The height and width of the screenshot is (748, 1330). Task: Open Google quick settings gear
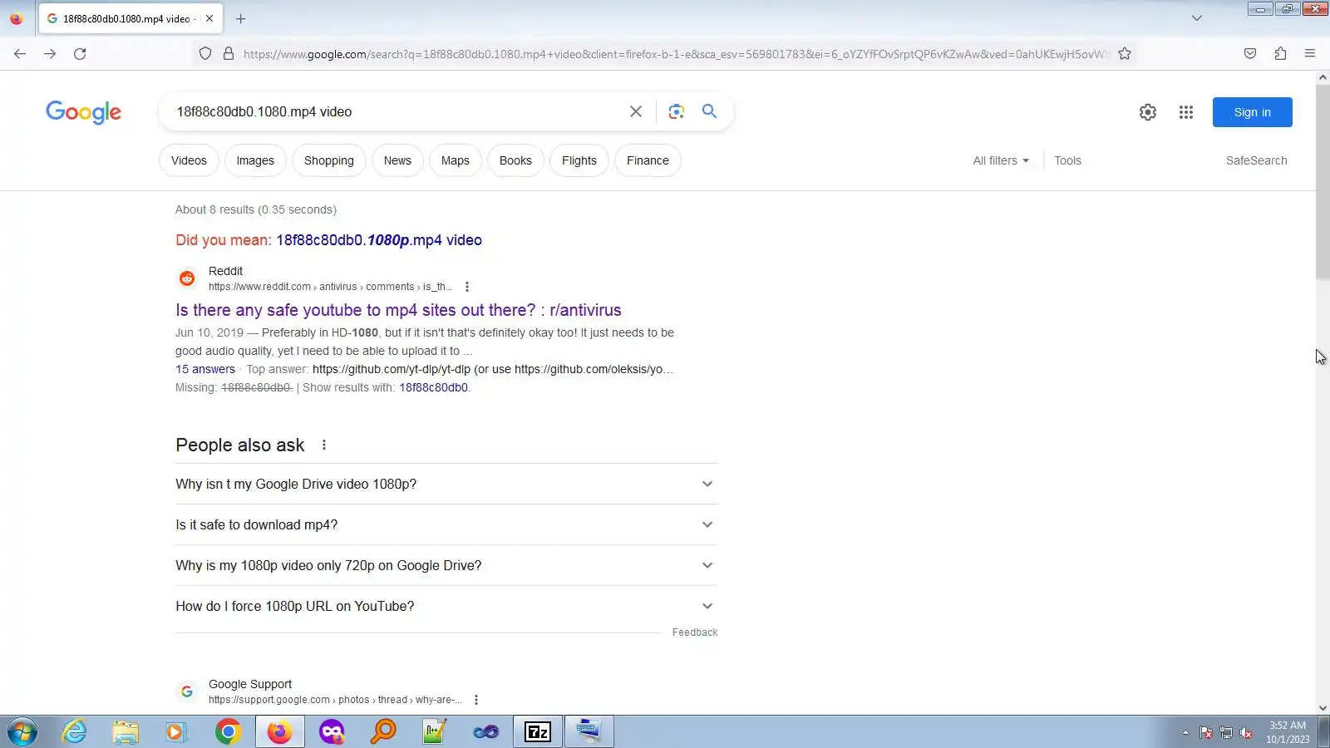click(x=1148, y=112)
